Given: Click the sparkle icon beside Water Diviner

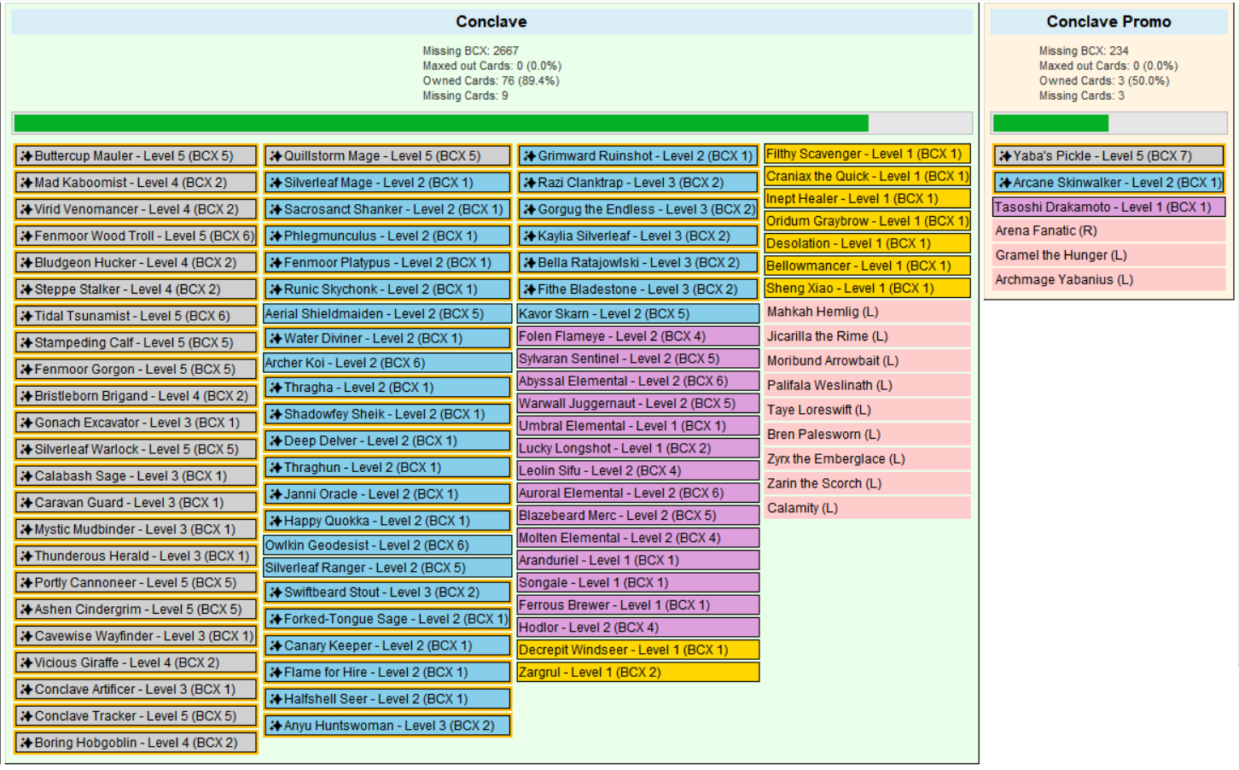Looking at the screenshot, I should [x=276, y=338].
